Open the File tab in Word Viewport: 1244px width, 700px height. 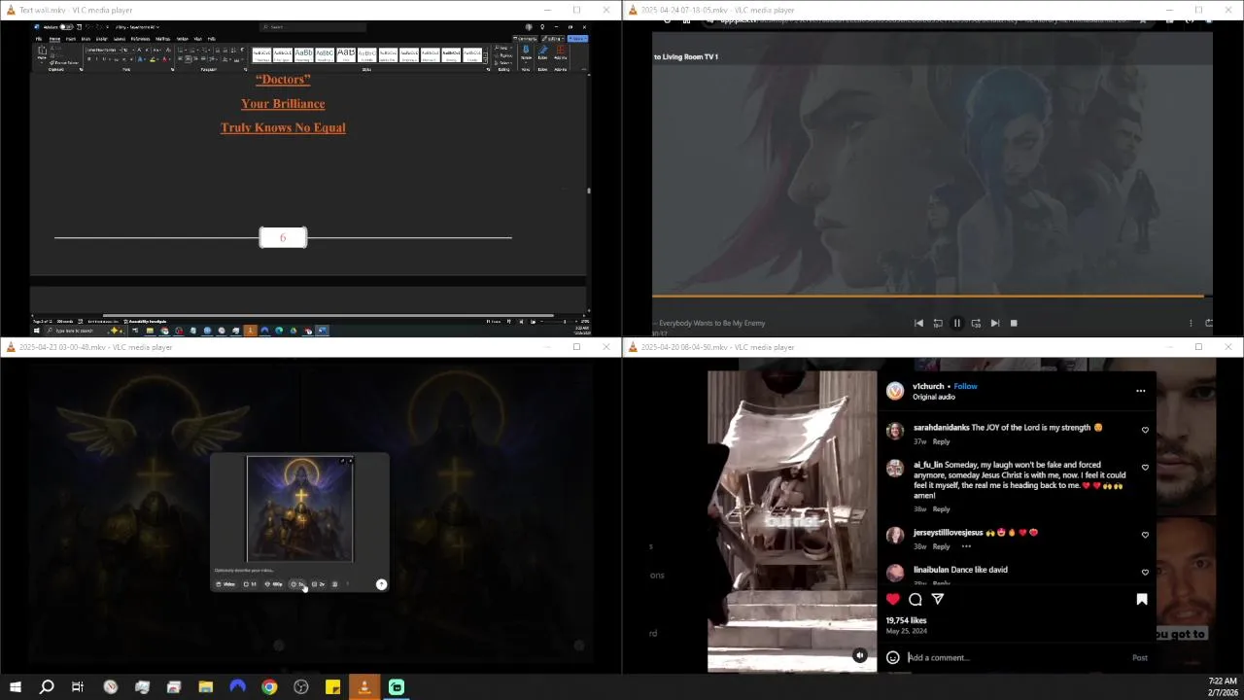(38, 39)
